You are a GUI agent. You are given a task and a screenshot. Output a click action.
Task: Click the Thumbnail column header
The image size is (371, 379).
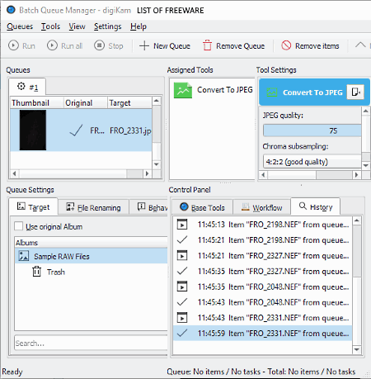37,102
